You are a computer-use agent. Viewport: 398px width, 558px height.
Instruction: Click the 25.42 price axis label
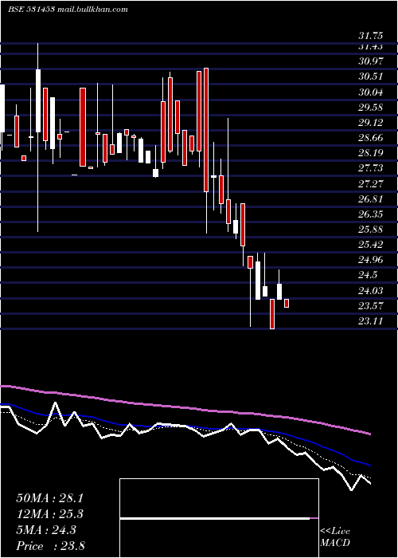click(371, 245)
